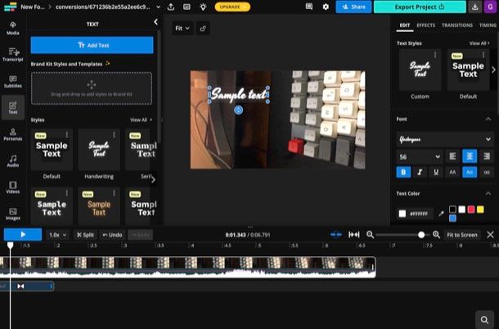Click the Export Project button

tap(420, 7)
